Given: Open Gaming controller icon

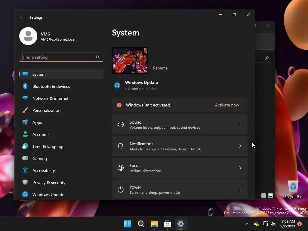Looking at the screenshot, I should coord(25,158).
